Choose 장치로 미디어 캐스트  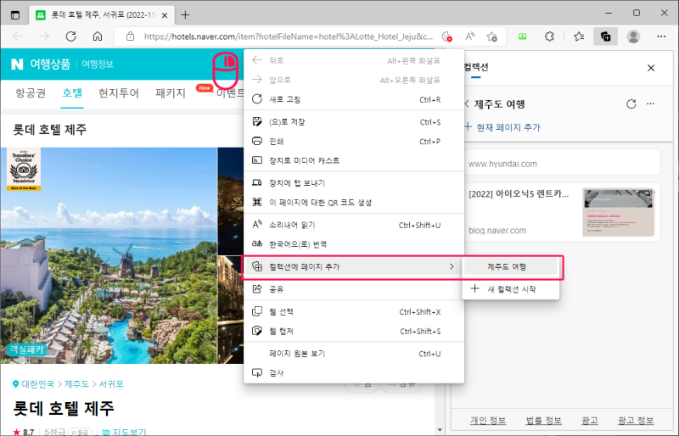[x=354, y=160]
